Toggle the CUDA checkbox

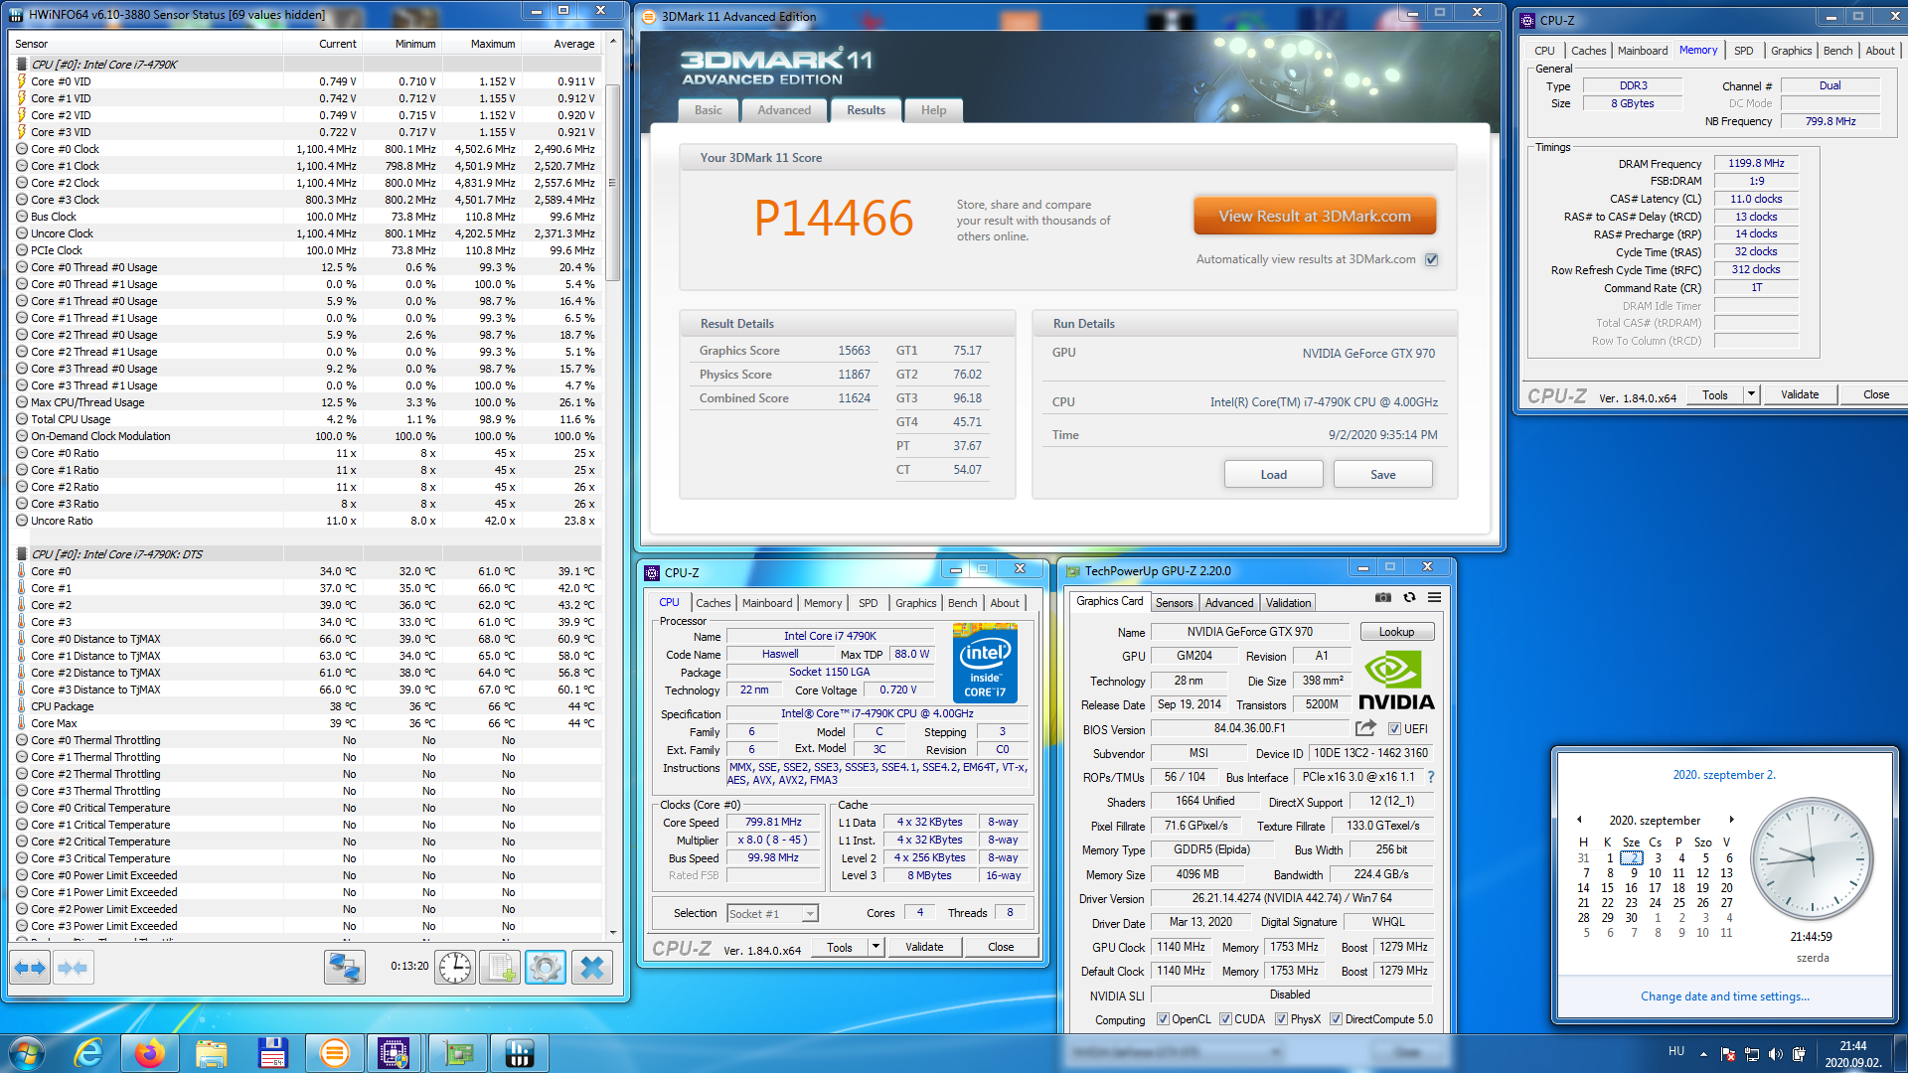tap(1225, 1019)
